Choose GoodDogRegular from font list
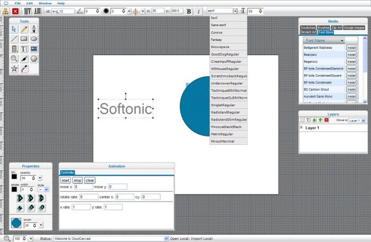 pyautogui.click(x=228, y=54)
